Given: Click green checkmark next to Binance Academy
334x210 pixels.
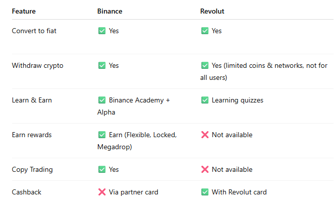Looking at the screenshot, I should 102,100.
